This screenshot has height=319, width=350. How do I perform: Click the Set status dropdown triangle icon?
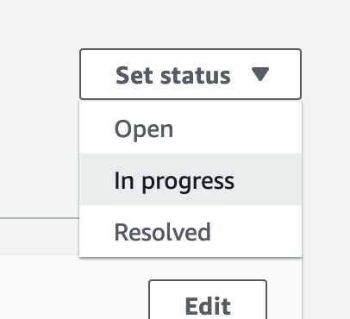pos(260,74)
